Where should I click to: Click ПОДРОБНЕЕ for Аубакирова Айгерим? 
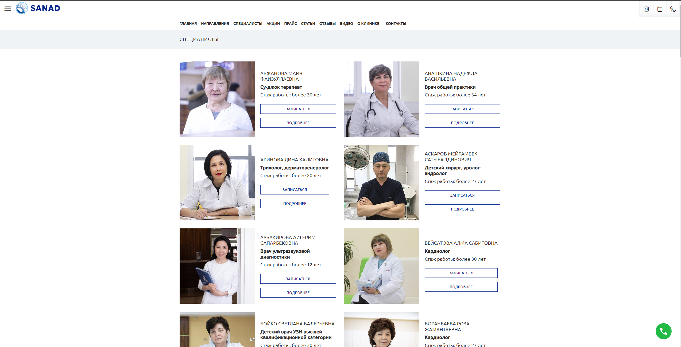(x=298, y=293)
